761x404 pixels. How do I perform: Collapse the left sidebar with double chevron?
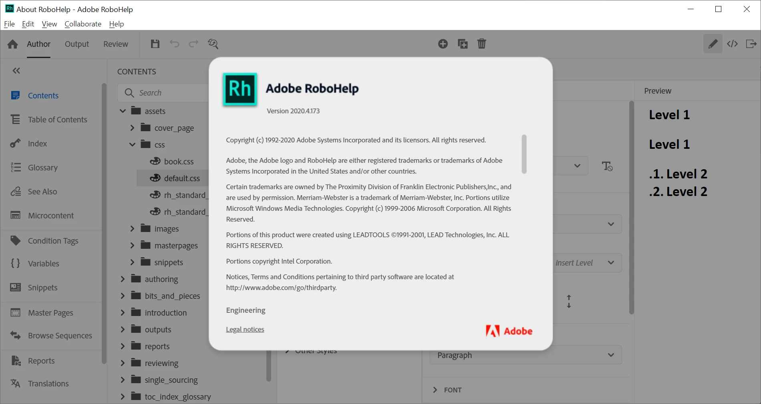[x=16, y=71]
